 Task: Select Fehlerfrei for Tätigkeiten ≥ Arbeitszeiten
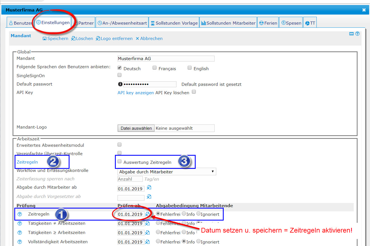(158, 232)
